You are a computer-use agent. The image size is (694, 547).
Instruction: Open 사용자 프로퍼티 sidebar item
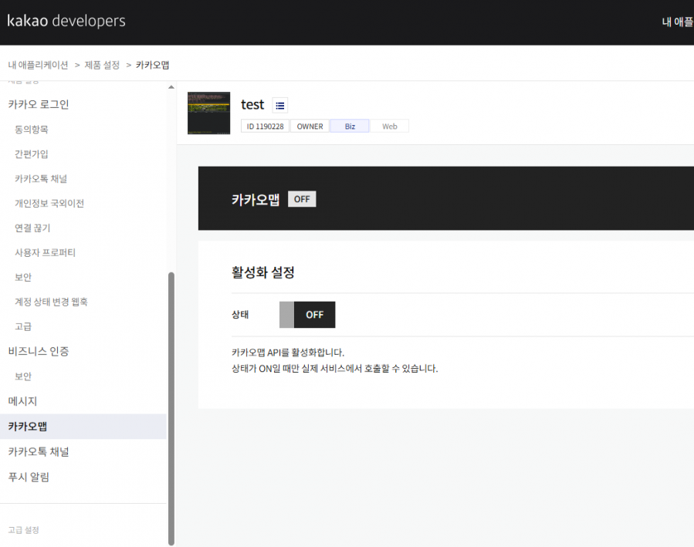coord(45,252)
